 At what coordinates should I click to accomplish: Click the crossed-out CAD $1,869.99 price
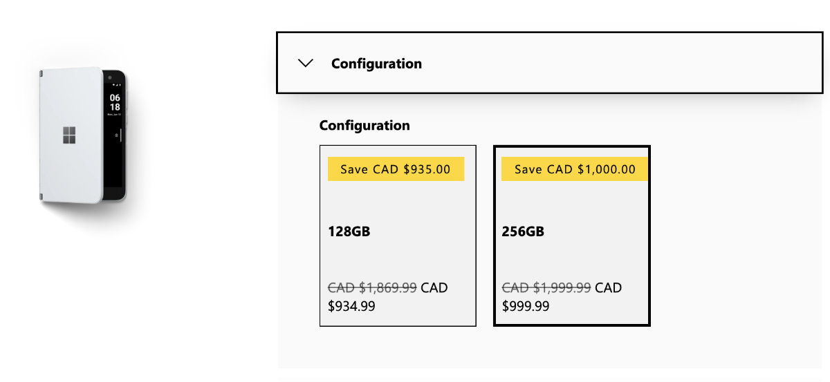point(372,287)
